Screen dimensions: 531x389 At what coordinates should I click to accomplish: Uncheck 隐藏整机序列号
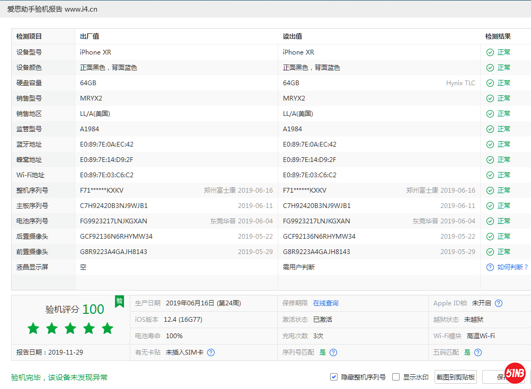(x=333, y=376)
